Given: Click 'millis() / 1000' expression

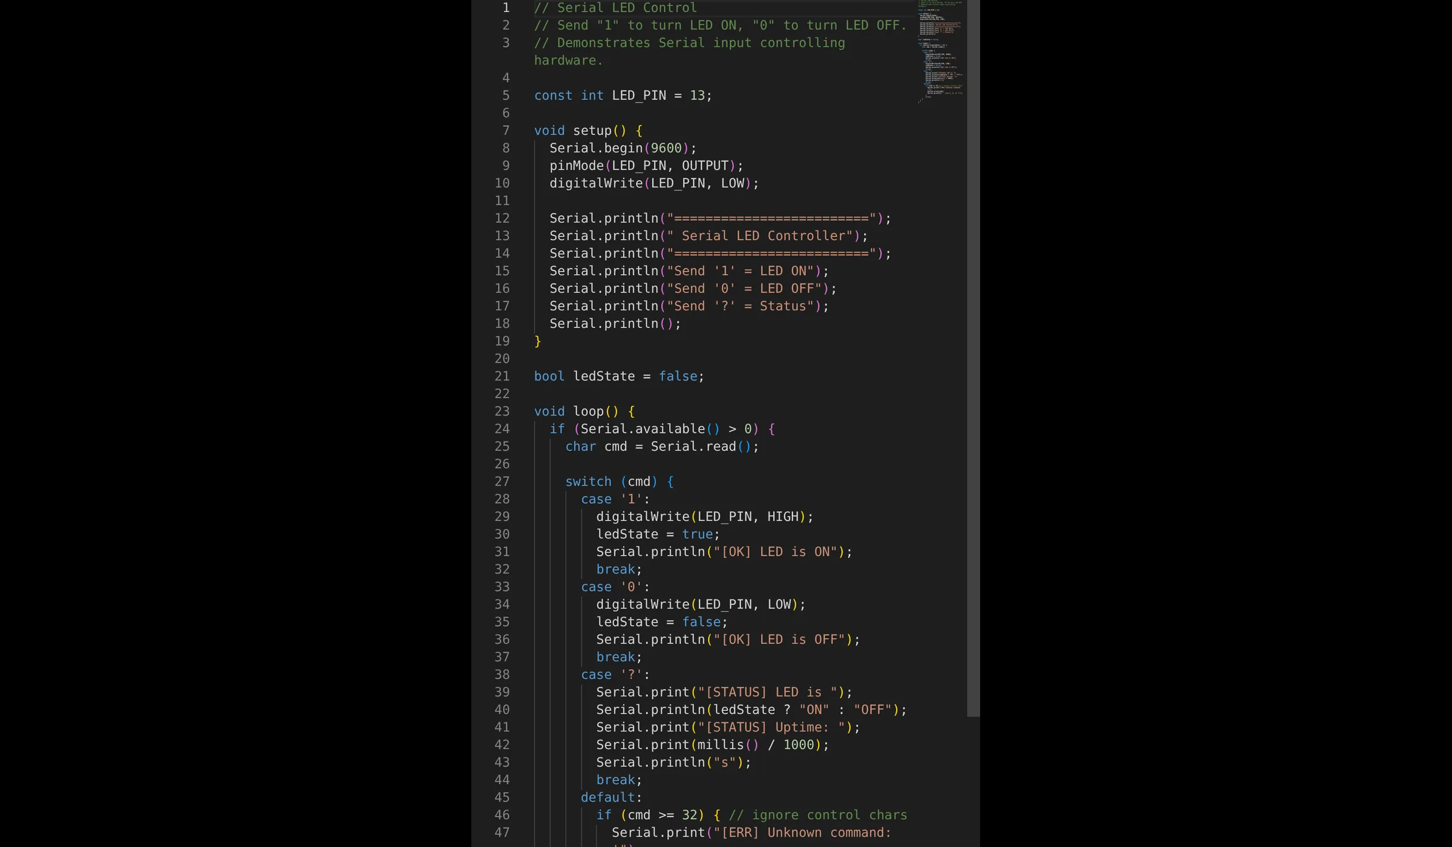Looking at the screenshot, I should pos(756,745).
